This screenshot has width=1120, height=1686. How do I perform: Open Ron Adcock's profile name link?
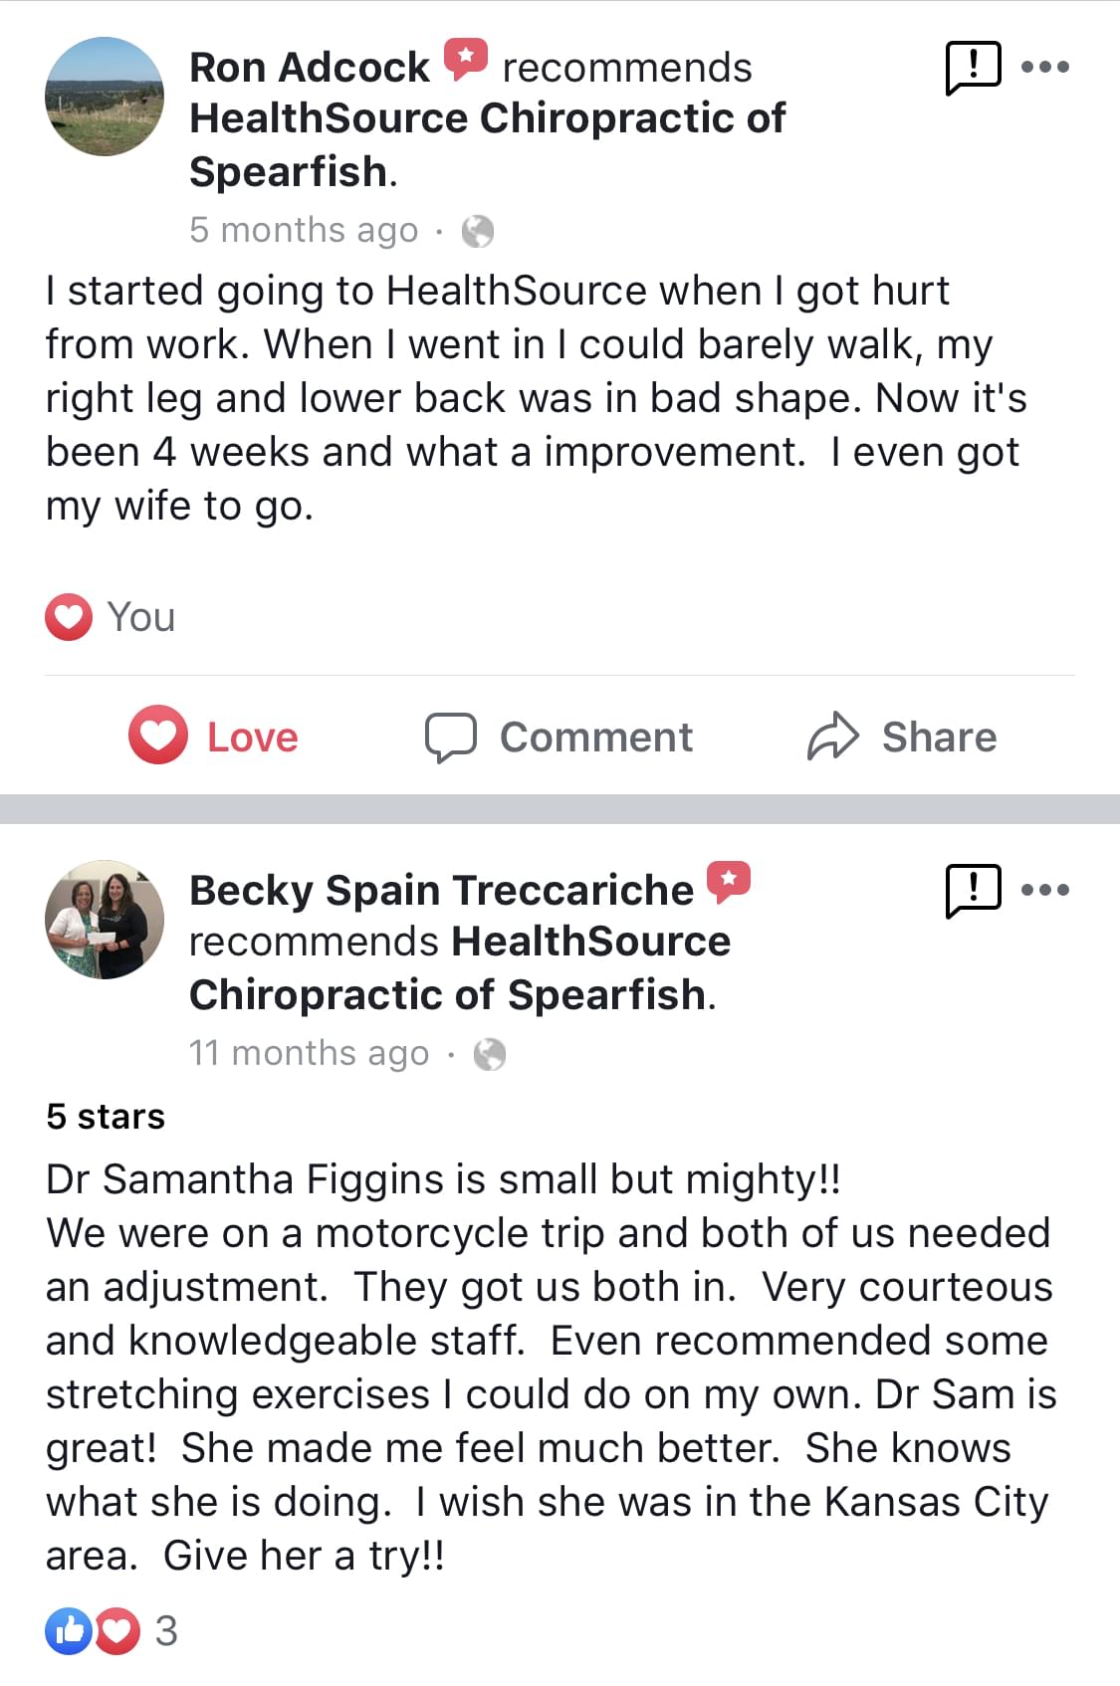coord(309,68)
